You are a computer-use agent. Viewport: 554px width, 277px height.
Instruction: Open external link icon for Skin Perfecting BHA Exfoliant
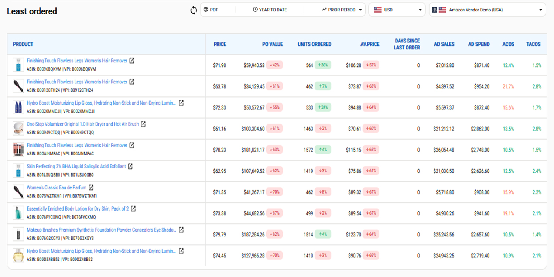(x=130, y=166)
